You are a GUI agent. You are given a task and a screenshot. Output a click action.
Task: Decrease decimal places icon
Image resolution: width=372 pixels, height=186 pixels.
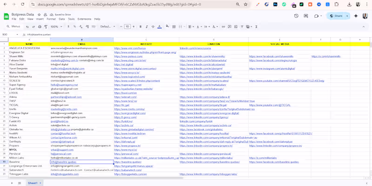coord(81,27)
